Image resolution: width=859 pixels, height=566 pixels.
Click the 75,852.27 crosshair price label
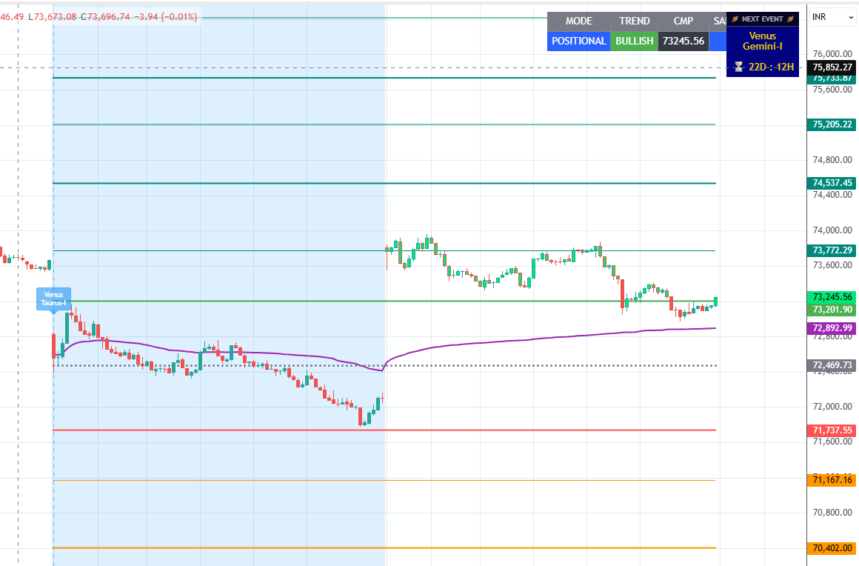832,67
